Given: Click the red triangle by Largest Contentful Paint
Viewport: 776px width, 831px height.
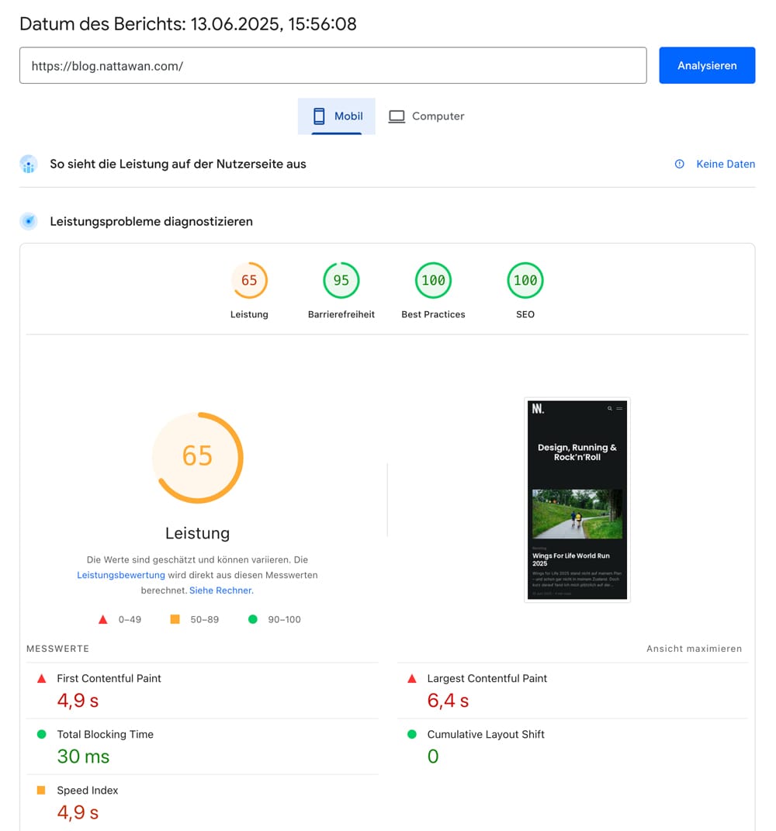Looking at the screenshot, I should [412, 678].
